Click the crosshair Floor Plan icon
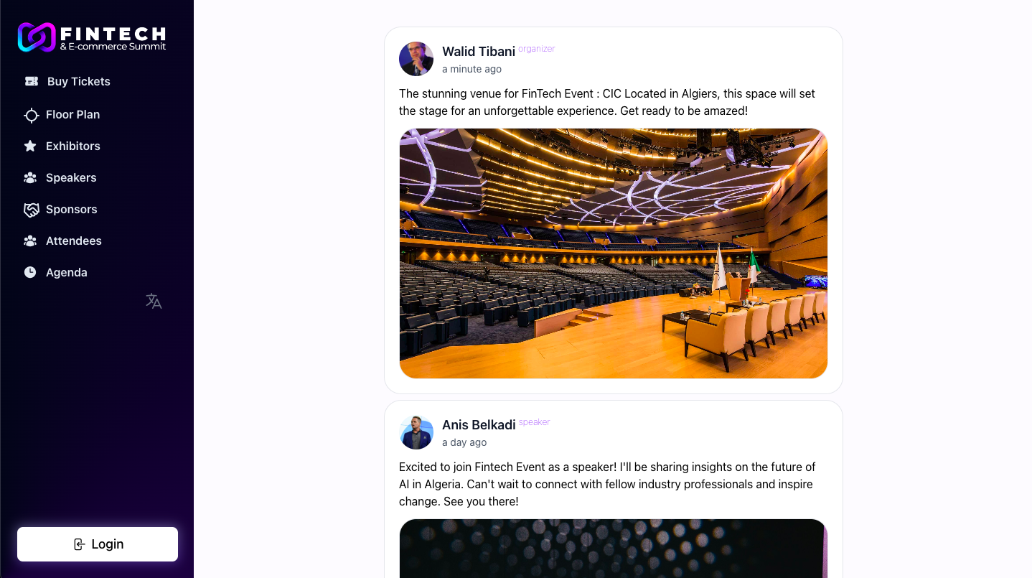The height and width of the screenshot is (578, 1032). [x=31, y=115]
